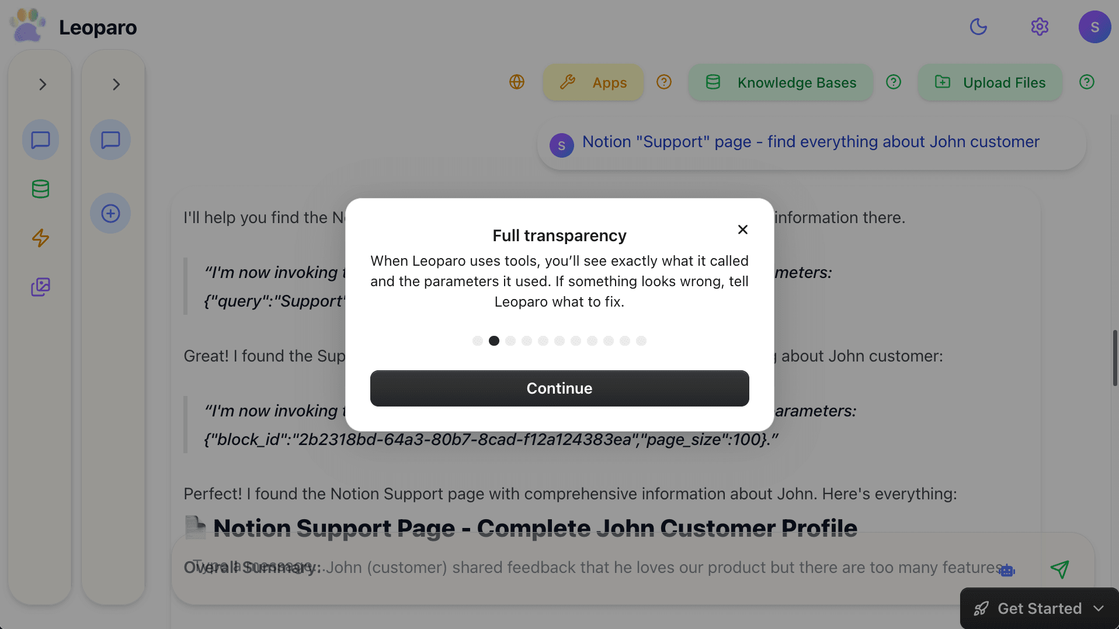Screen dimensions: 1119x629
Task: Expand the second sidebar chevron
Action: (x=116, y=84)
